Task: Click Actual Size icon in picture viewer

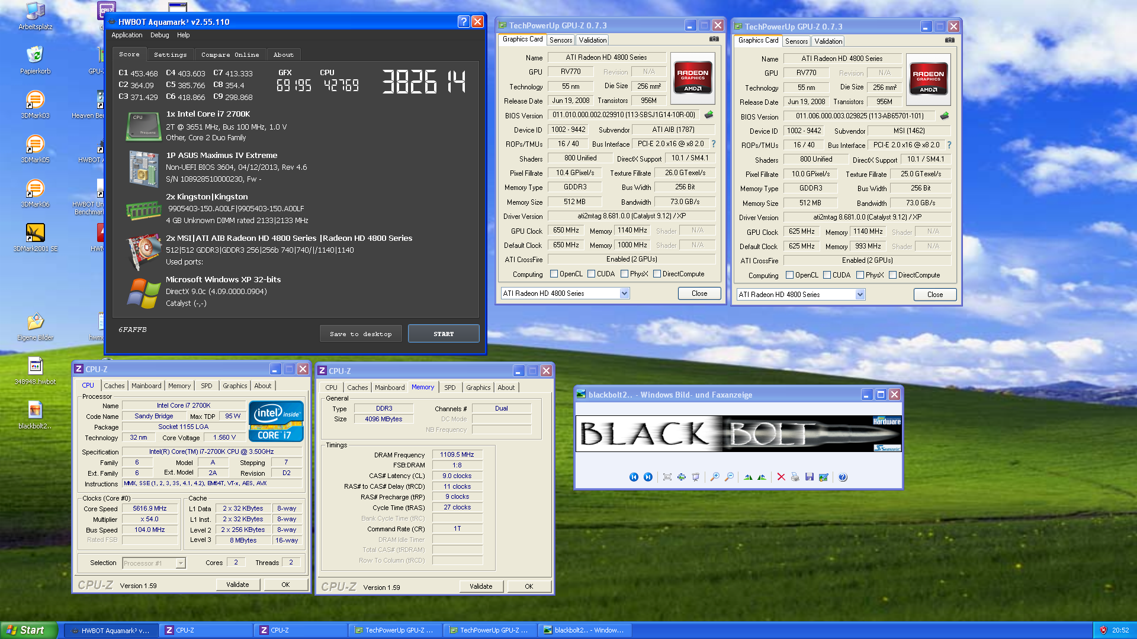Action: 682,477
